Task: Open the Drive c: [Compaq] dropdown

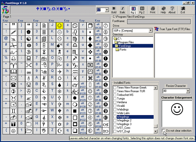Action: [x=151, y=30]
